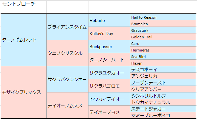Click the Buckpasser cell
Image resolution: width=197 pixels, height=119 pixels.
[109, 47]
